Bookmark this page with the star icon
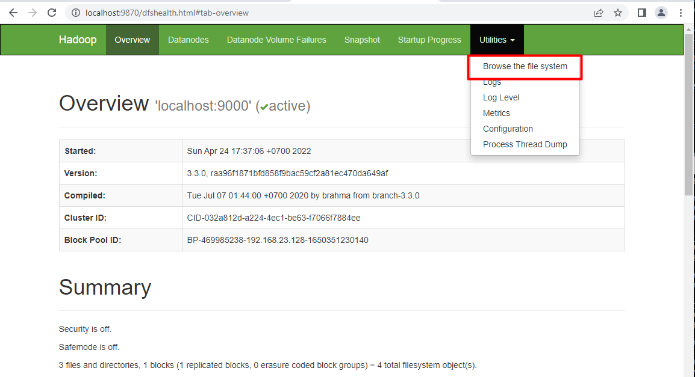 coord(617,13)
